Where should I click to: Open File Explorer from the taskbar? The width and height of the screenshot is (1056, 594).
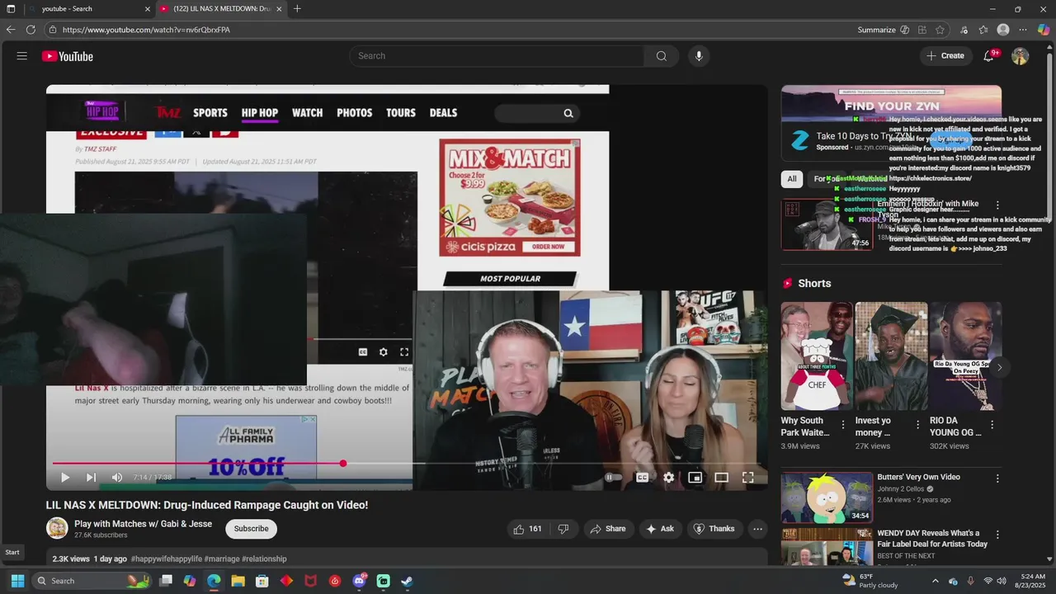(x=238, y=581)
